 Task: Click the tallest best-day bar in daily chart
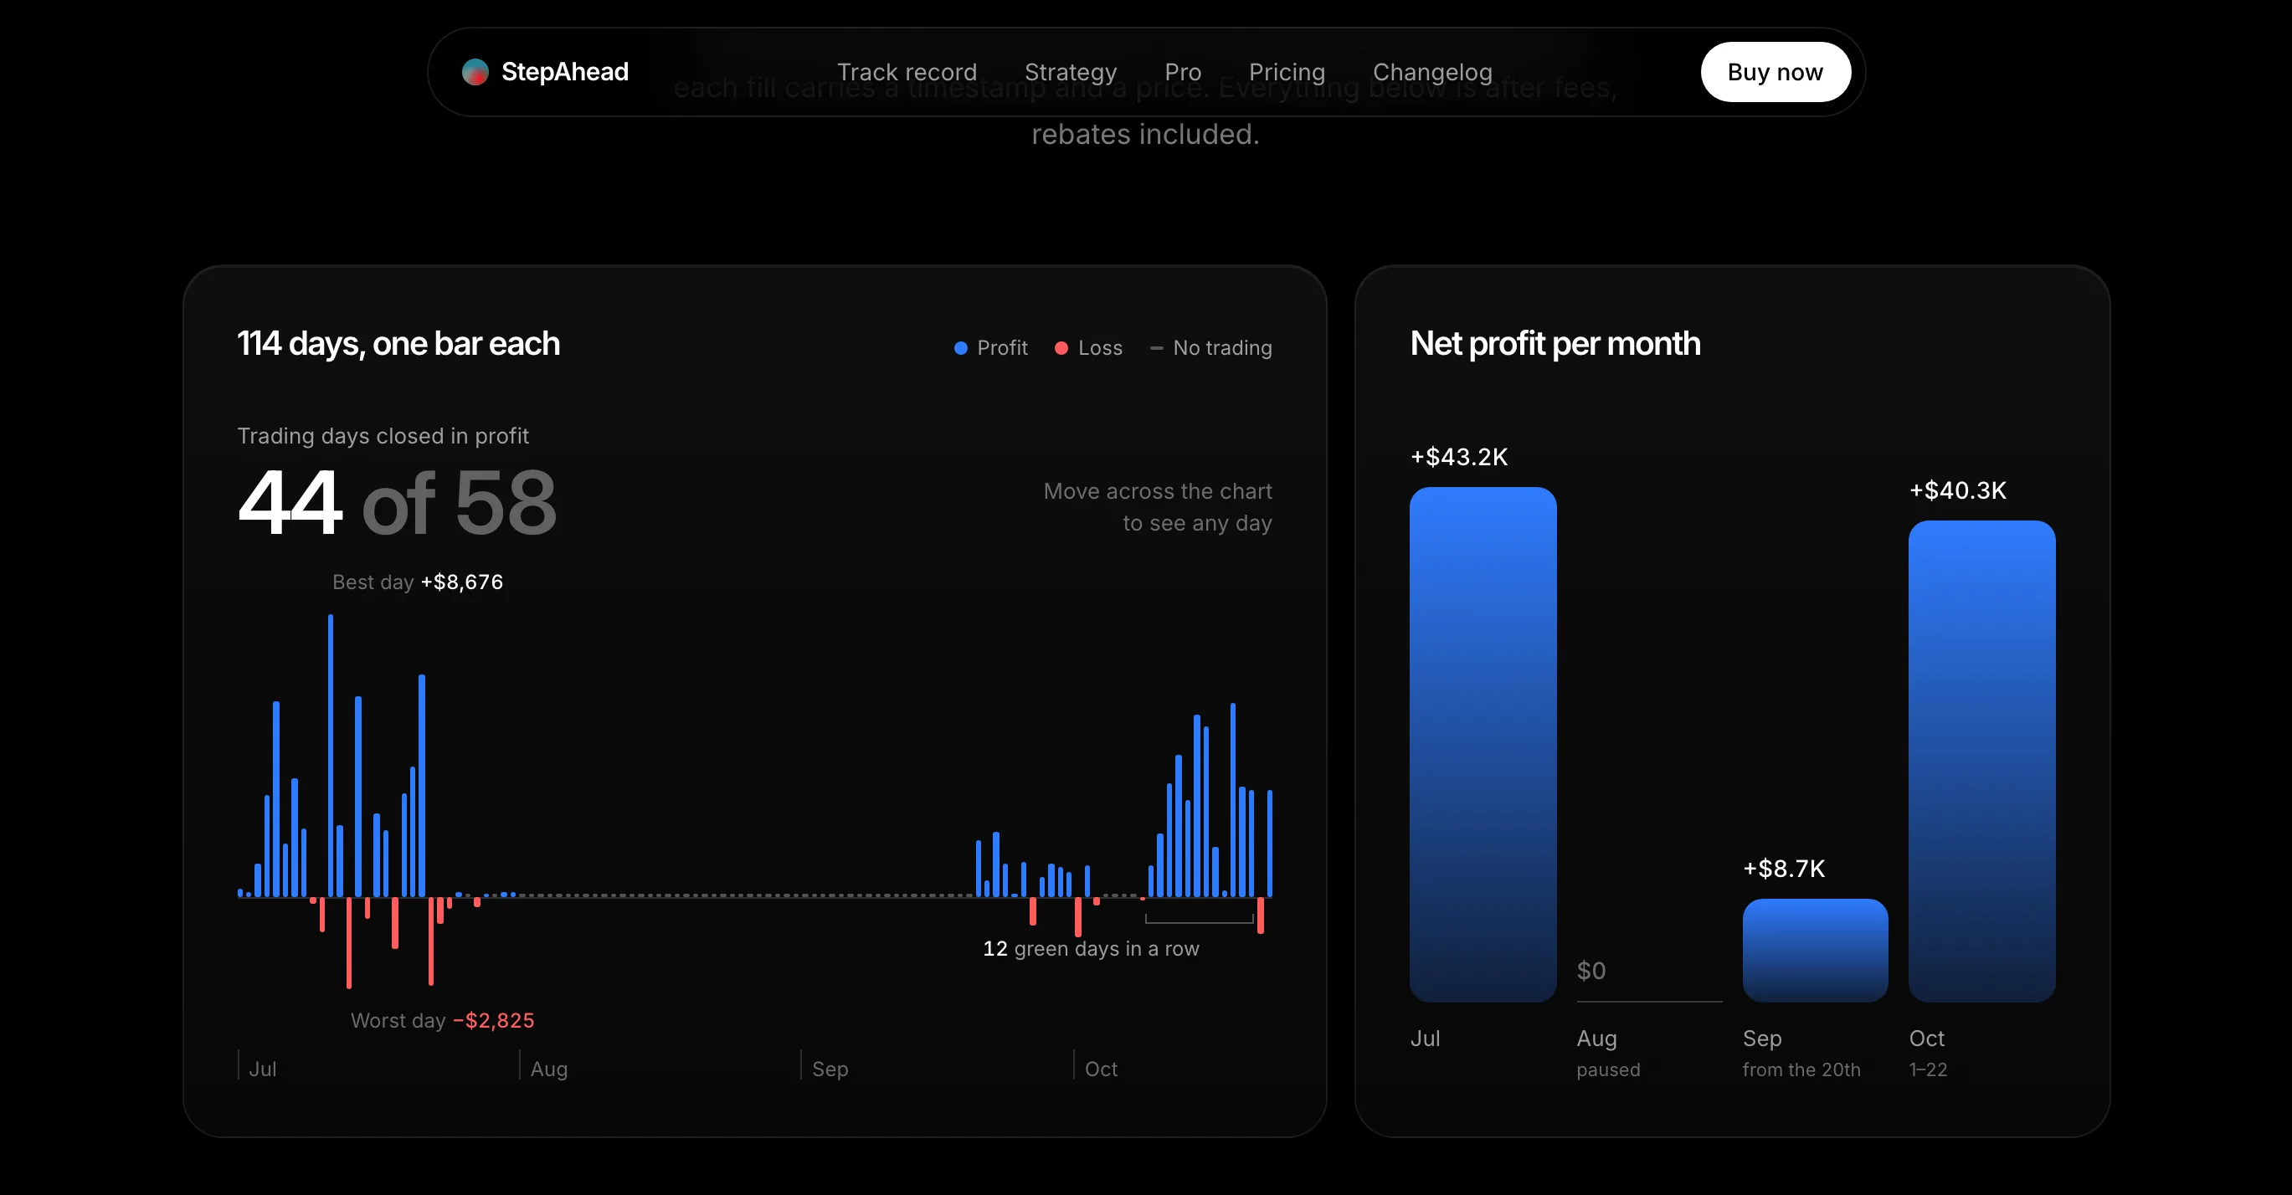[x=330, y=756]
